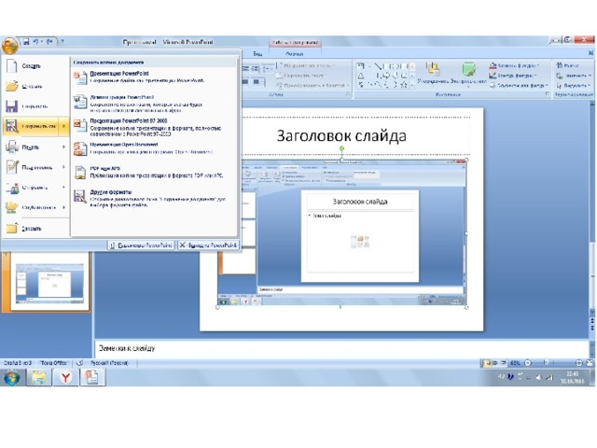Select the slide thumbnail in the left panel

point(49,282)
